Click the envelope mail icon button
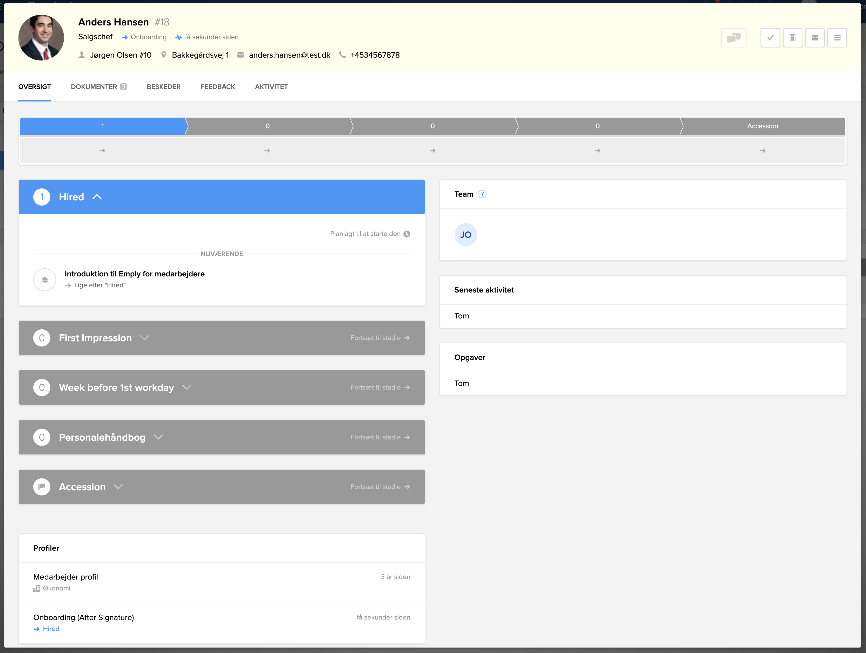The height and width of the screenshot is (653, 866). point(815,38)
